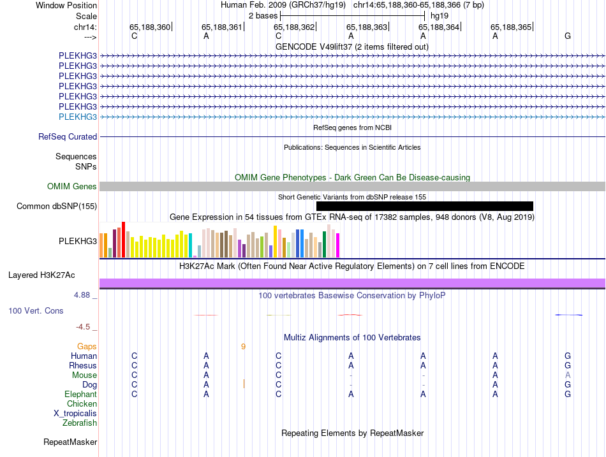This screenshot has width=606, height=457.
Task: Click the SNPs track label
Action: coord(86,166)
